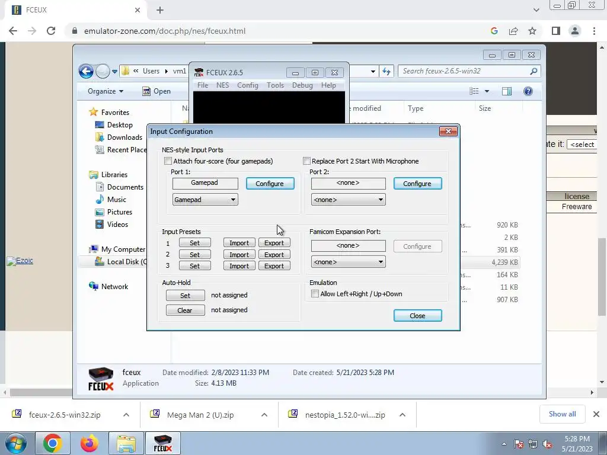
Task: Open FCEUX Config menu
Action: point(247,85)
